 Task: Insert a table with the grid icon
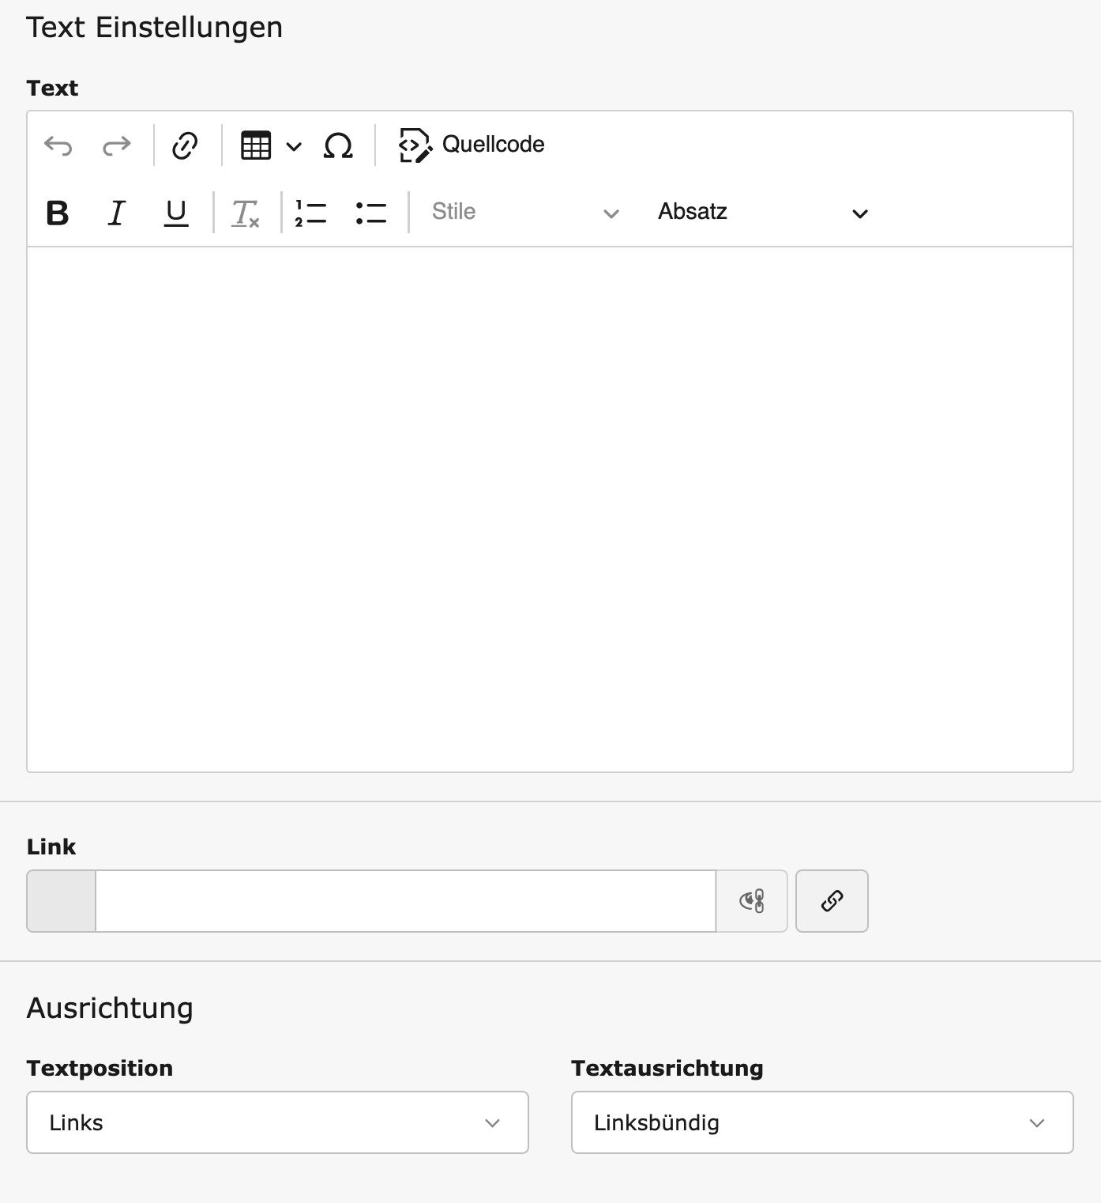tap(256, 145)
